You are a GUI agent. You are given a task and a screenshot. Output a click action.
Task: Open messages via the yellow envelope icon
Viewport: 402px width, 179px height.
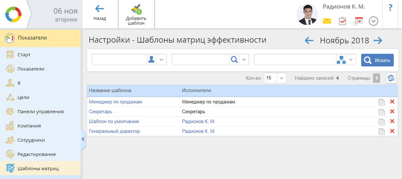coord(327,21)
